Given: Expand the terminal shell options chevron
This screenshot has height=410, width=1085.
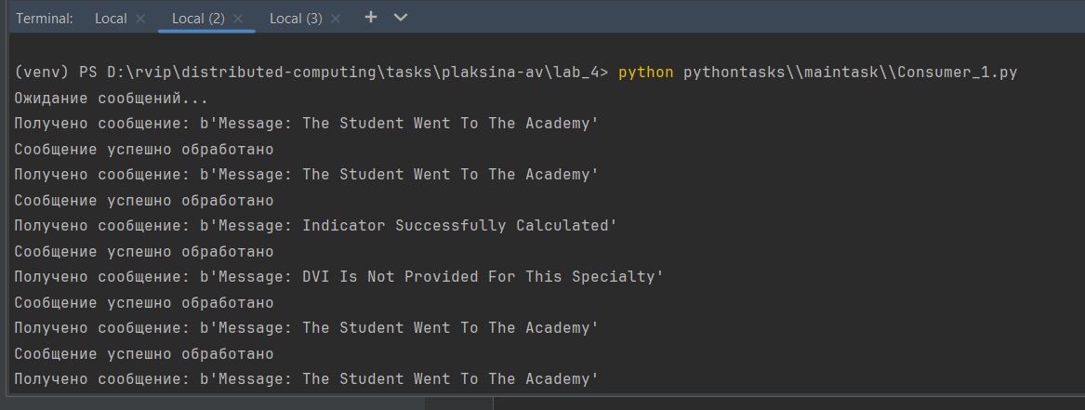Looking at the screenshot, I should click(401, 18).
